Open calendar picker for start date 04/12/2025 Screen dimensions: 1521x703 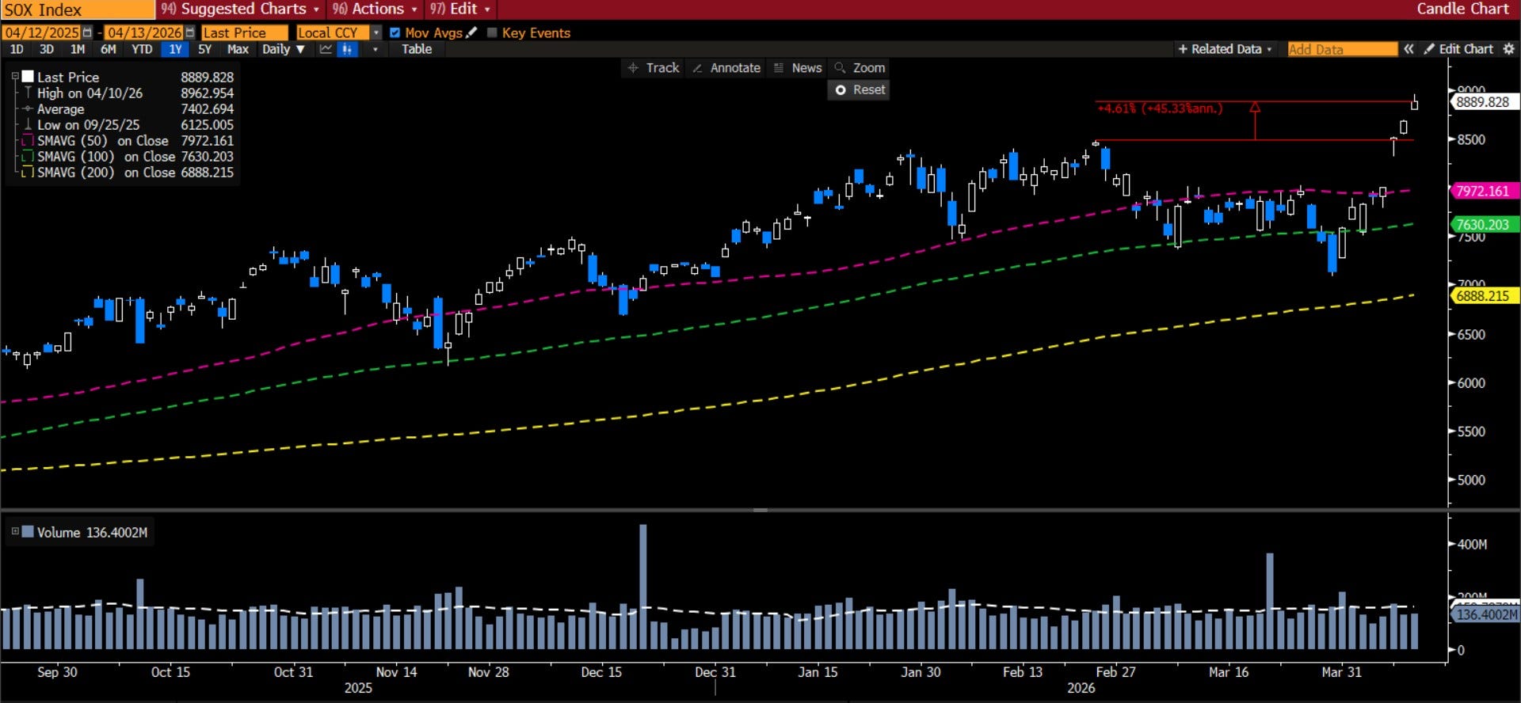87,32
